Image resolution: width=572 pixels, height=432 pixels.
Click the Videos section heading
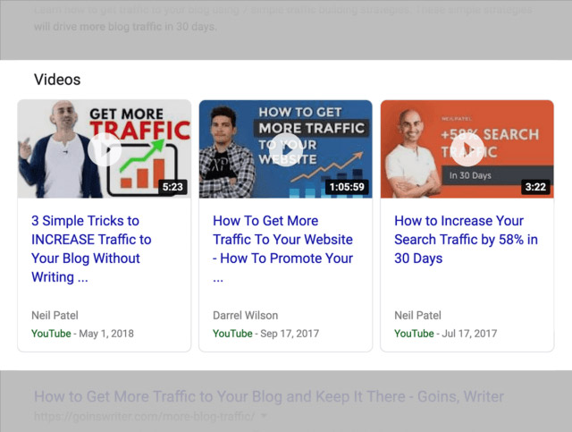pyautogui.click(x=57, y=80)
